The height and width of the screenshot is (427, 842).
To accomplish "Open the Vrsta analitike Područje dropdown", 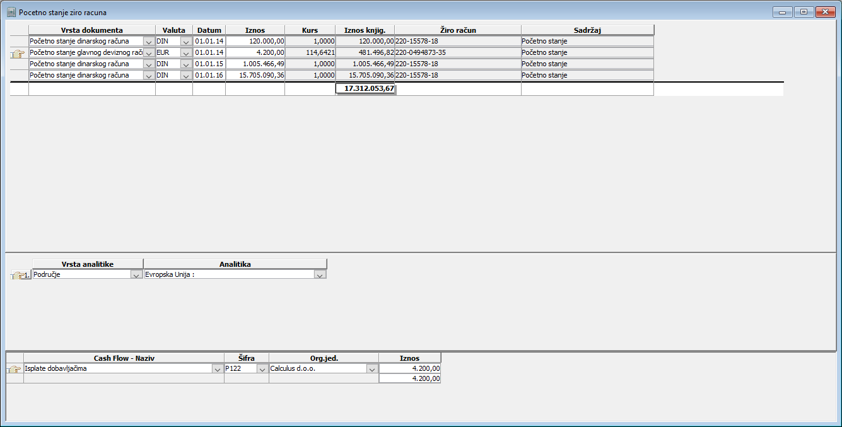I will [136, 275].
